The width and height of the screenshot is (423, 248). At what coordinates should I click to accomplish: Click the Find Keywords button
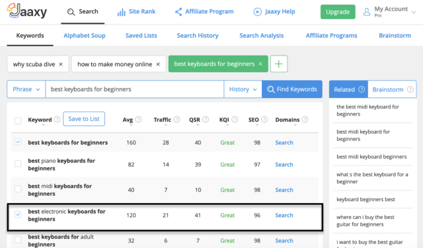click(x=292, y=89)
